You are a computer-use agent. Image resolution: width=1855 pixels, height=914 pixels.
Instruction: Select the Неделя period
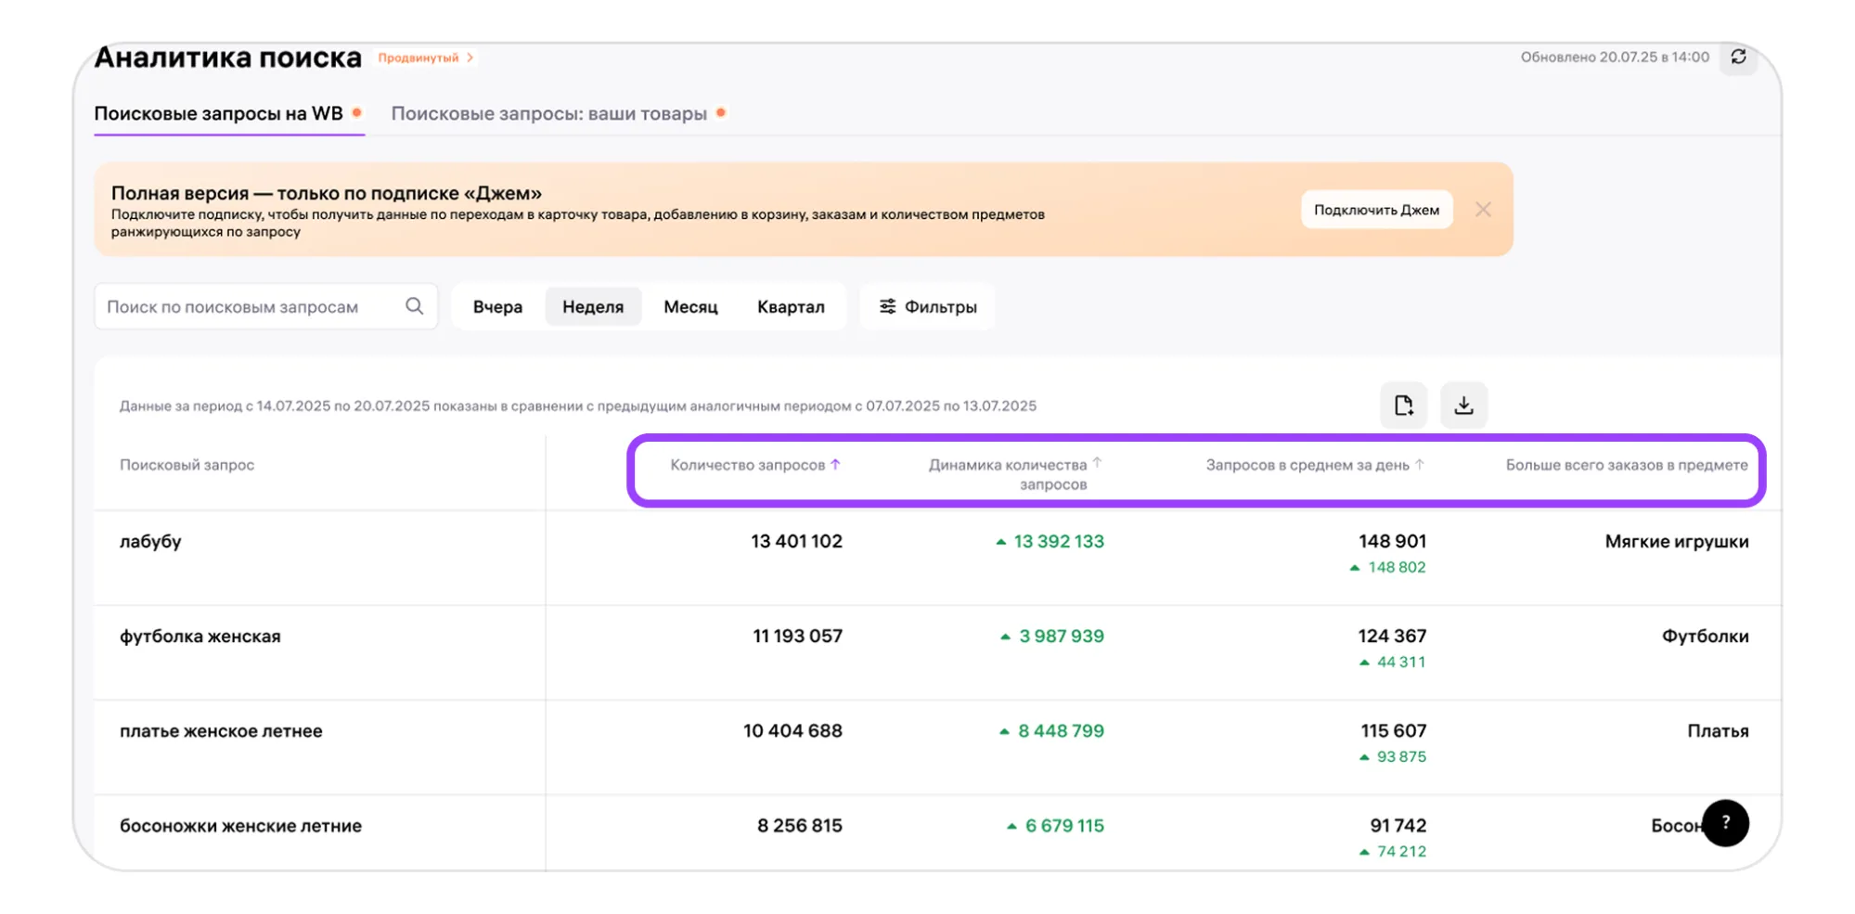593,307
